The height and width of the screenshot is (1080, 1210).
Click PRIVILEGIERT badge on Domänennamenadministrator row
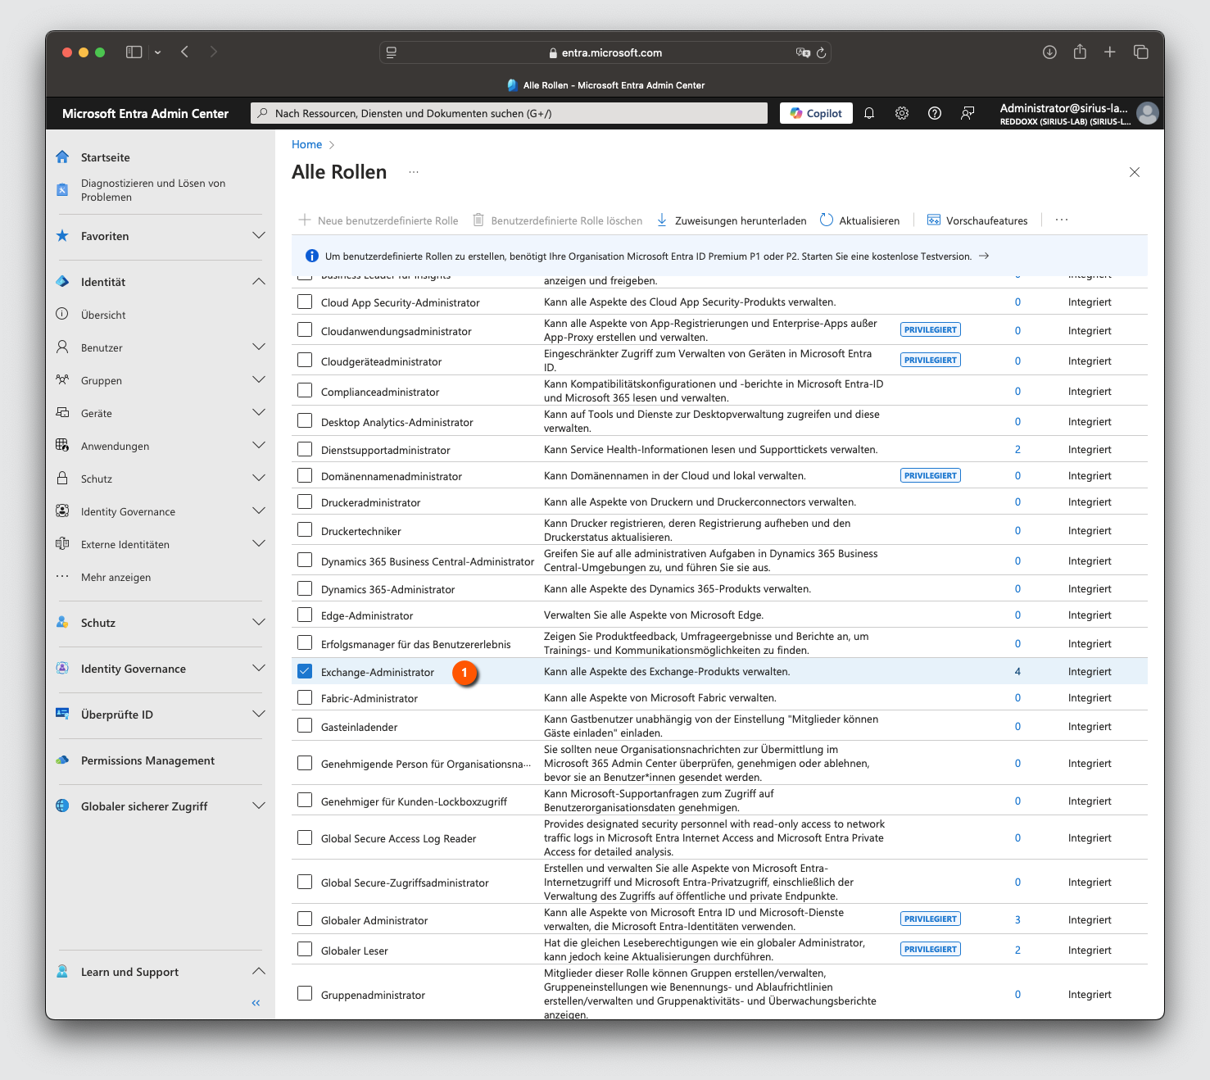tap(931, 475)
